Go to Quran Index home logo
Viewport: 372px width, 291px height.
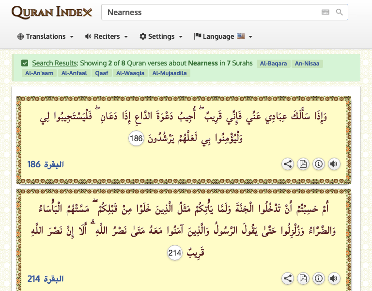[x=52, y=13]
